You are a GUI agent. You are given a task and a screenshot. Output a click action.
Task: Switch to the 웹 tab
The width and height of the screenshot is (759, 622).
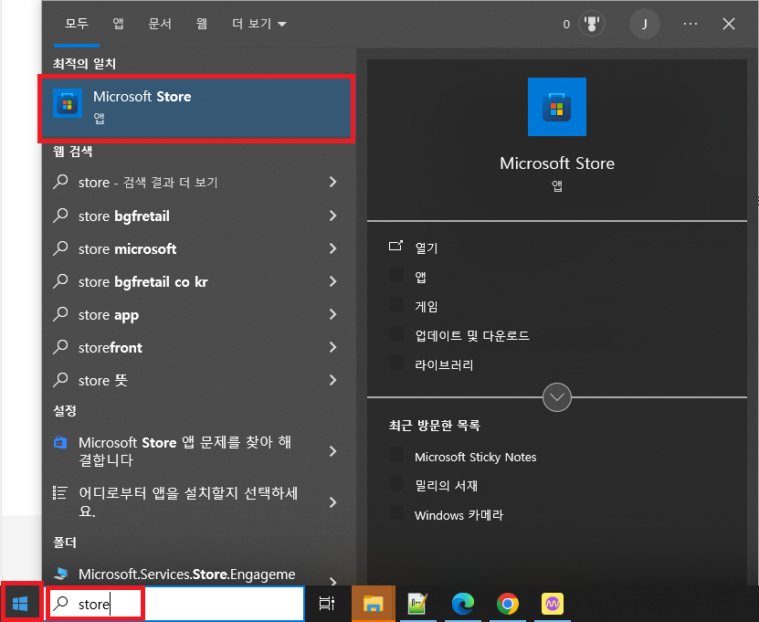201,24
